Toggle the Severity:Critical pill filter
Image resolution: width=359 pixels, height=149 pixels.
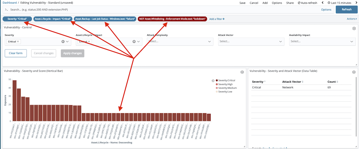[x=17, y=19]
